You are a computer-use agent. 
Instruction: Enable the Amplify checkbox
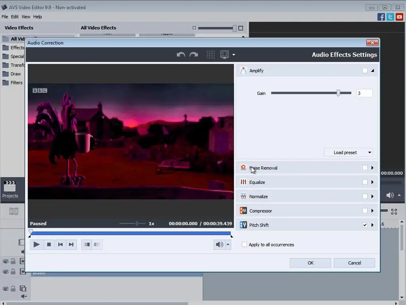[x=365, y=71]
